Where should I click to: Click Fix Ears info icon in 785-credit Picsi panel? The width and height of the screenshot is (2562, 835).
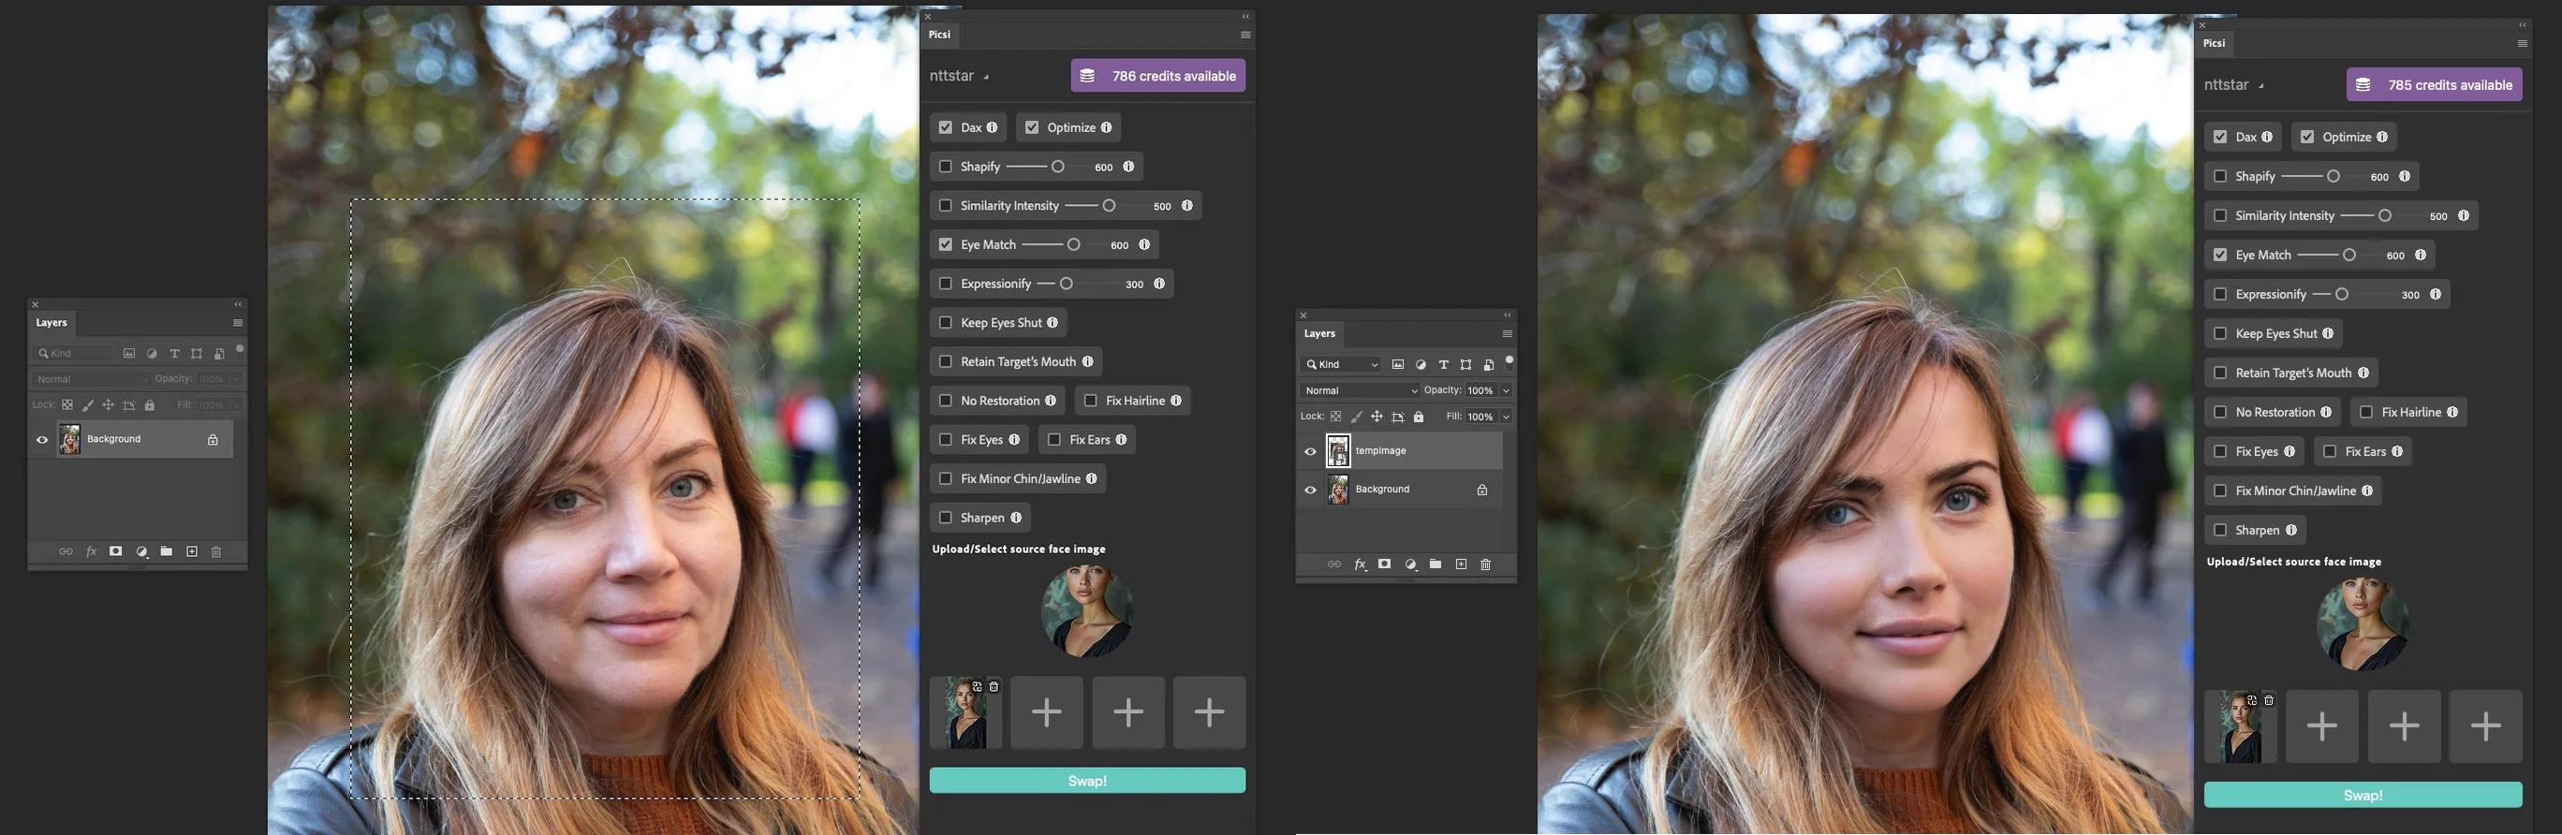2397,451
